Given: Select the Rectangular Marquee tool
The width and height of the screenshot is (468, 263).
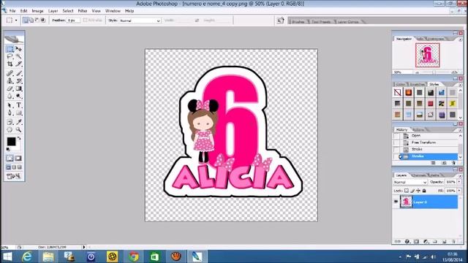Looking at the screenshot, I should click(10, 49).
